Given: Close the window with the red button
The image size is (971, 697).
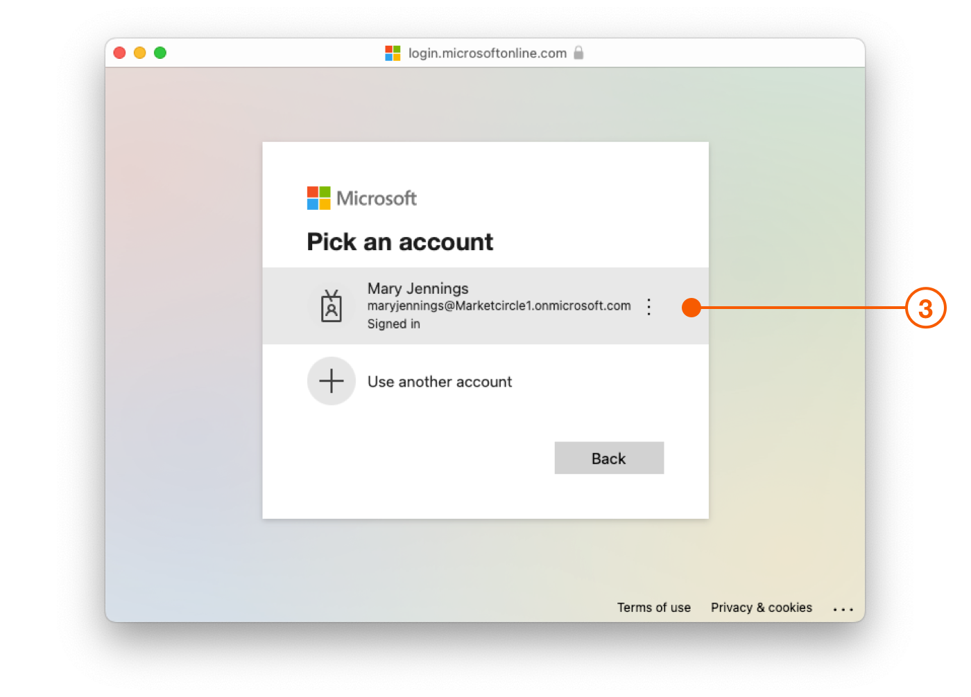Looking at the screenshot, I should [119, 53].
